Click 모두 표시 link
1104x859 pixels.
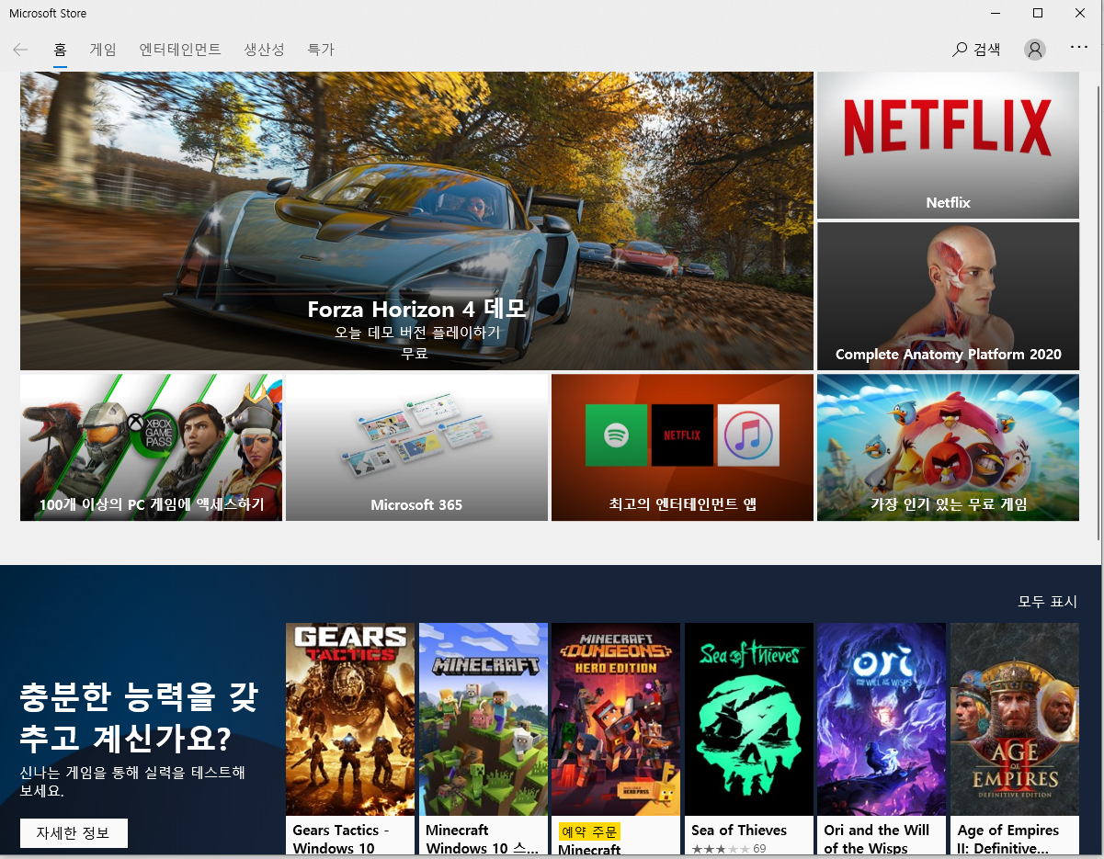1047,602
